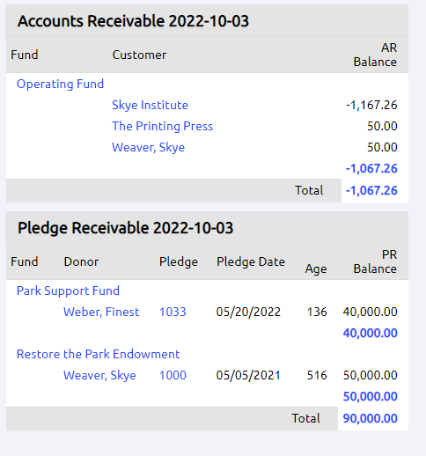
Task: Click Restore the Park Endowment subtotal 50,000.00
Action: click(370, 397)
